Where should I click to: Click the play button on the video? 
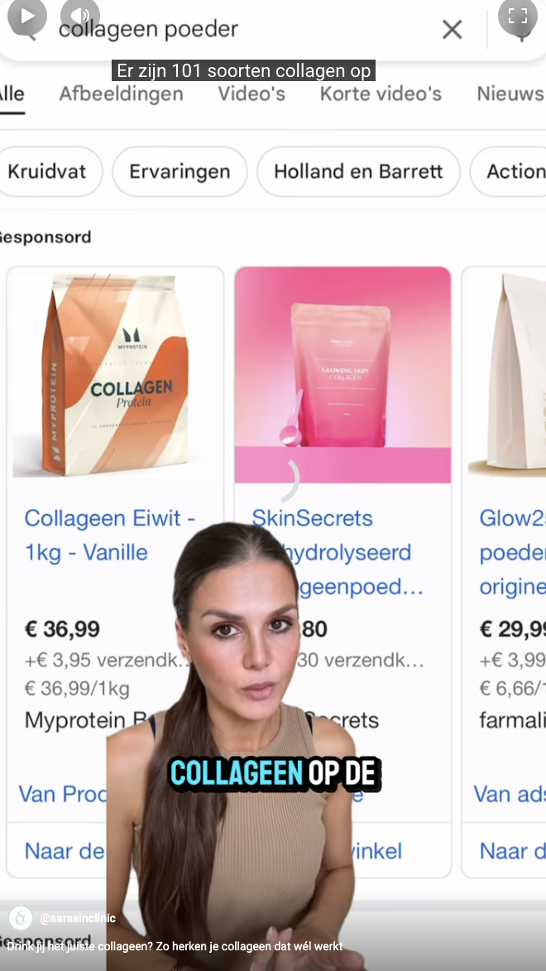[26, 16]
